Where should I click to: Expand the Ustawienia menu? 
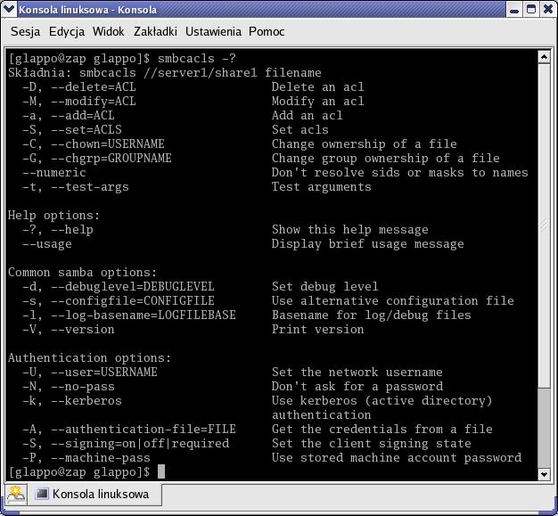(214, 31)
